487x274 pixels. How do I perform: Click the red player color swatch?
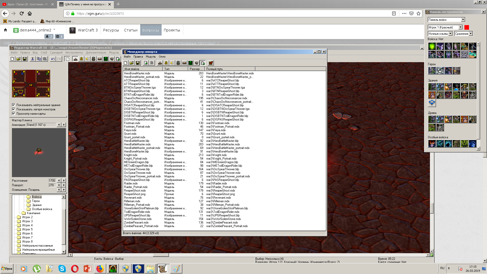pyautogui.click(x=467, y=27)
